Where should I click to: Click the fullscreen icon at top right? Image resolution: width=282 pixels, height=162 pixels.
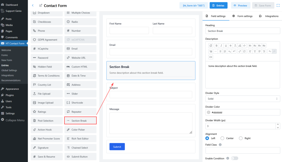click(278, 6)
